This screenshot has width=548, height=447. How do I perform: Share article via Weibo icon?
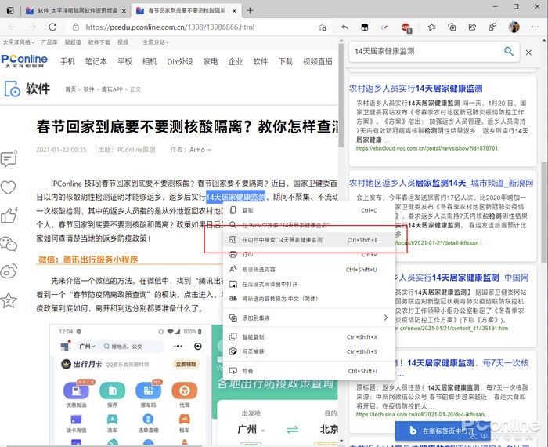(9, 271)
